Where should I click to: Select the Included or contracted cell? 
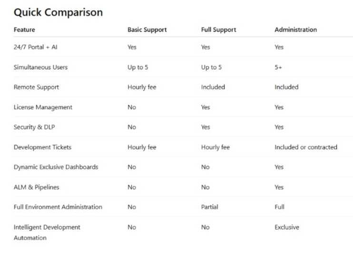[x=305, y=147]
